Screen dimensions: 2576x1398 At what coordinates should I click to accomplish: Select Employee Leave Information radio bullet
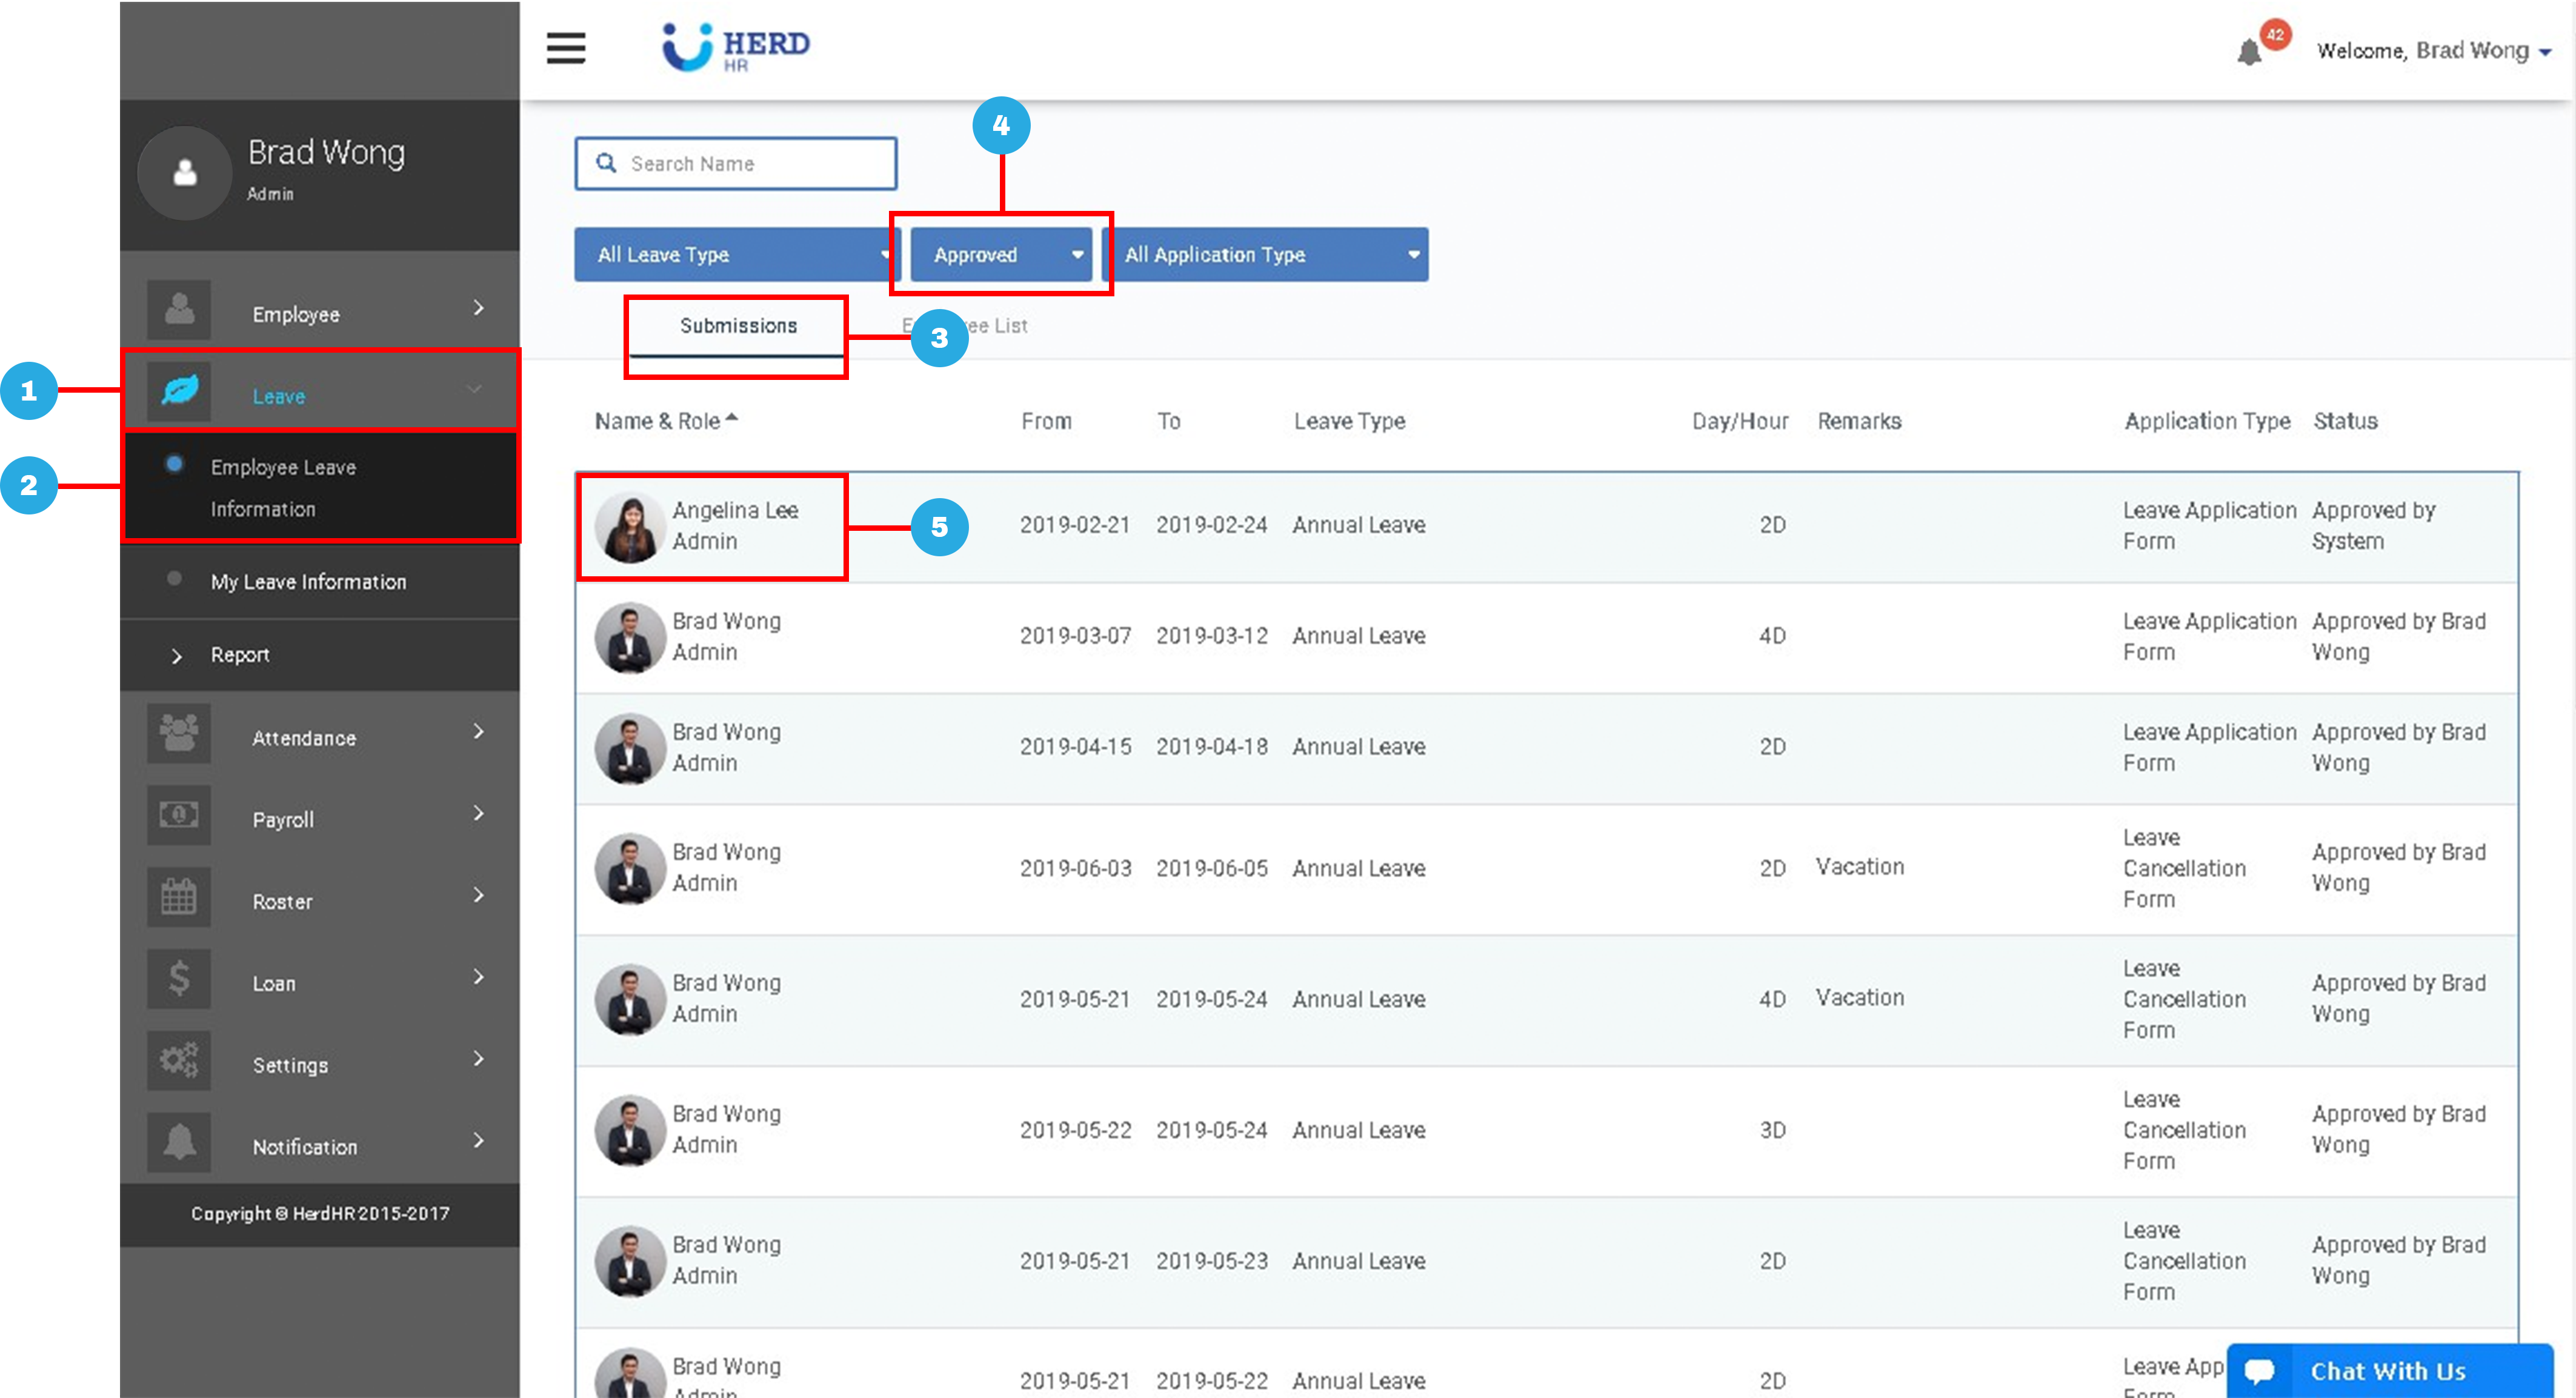point(174,464)
